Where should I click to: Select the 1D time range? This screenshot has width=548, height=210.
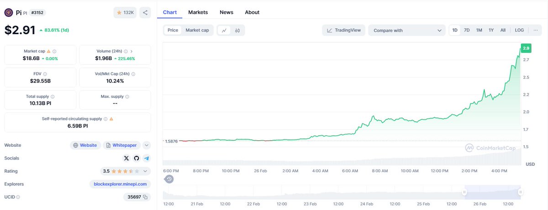[455, 30]
